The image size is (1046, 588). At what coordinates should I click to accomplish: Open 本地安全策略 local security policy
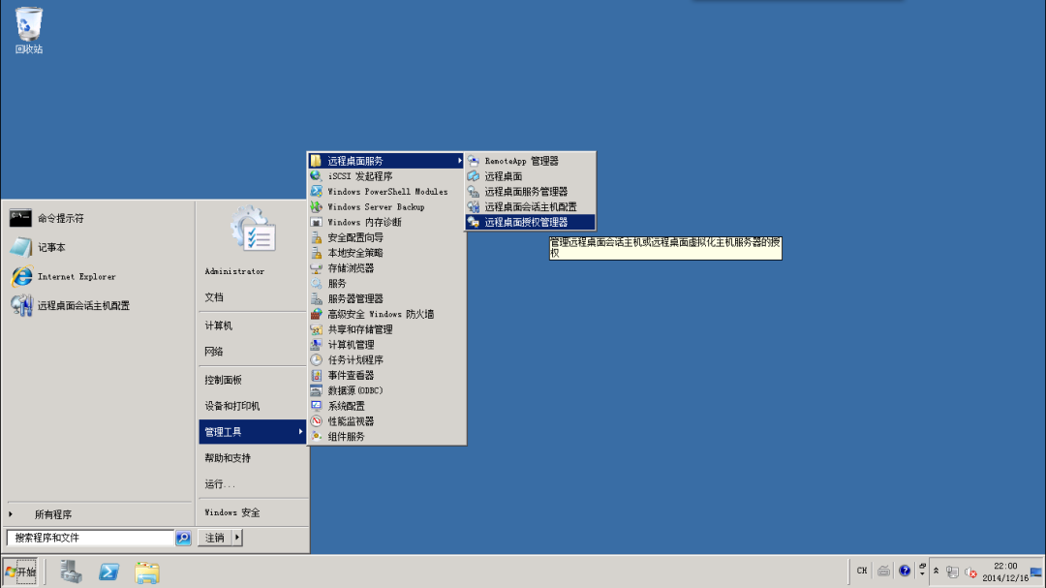[386, 253]
